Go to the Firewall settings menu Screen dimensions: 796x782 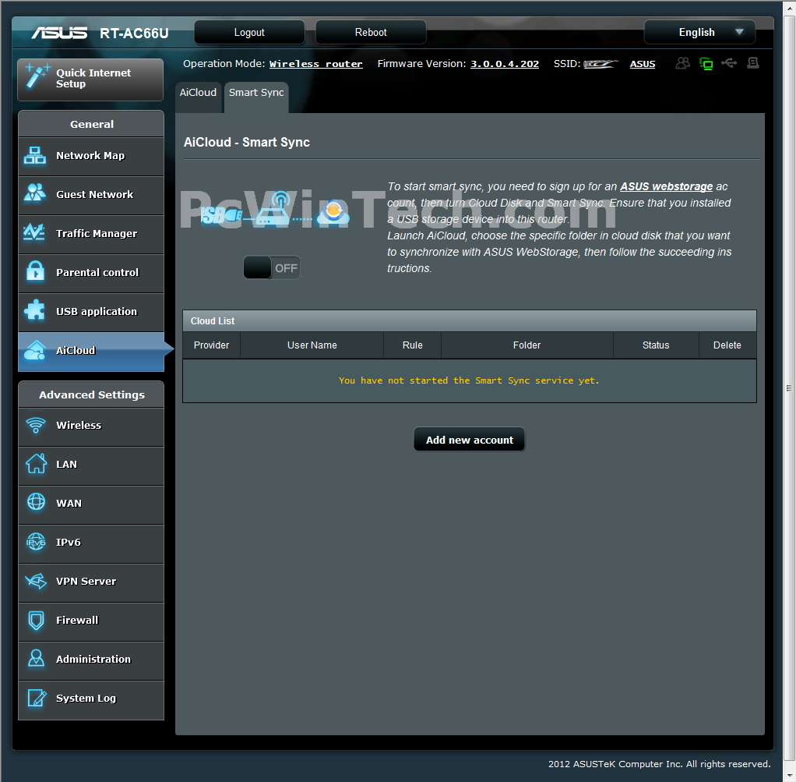[91, 621]
